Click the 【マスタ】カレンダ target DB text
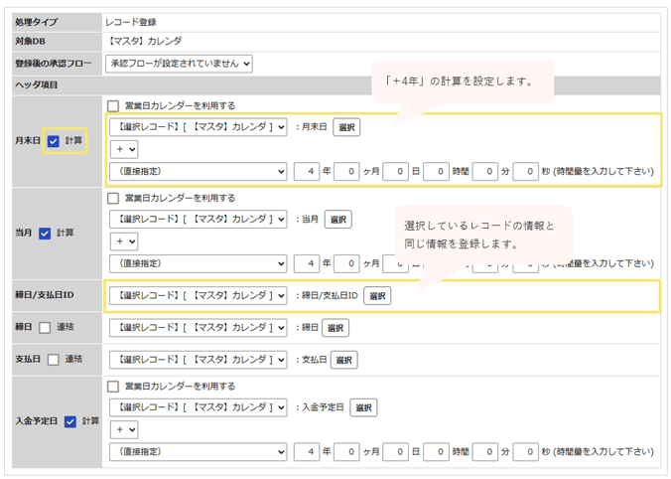Viewport: 671px width, 479px height. [x=144, y=41]
